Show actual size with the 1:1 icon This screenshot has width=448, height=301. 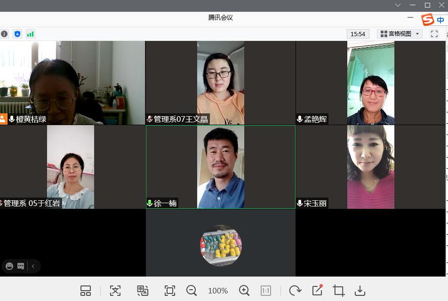pos(266,291)
